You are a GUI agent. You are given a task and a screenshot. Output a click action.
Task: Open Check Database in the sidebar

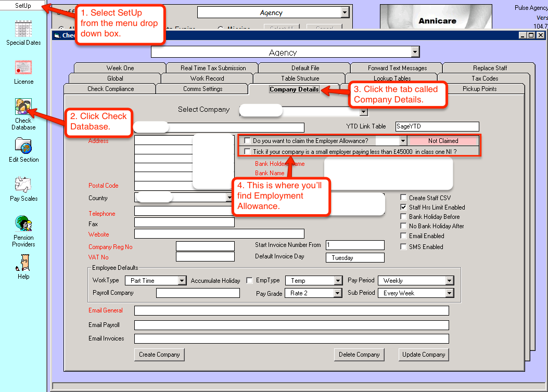(x=23, y=107)
